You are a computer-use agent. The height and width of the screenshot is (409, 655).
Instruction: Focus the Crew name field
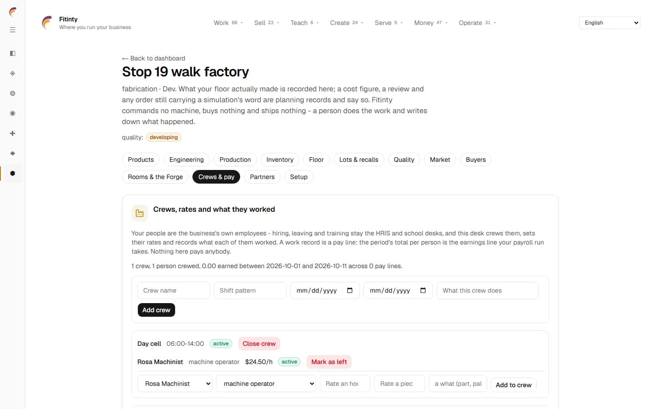(174, 290)
